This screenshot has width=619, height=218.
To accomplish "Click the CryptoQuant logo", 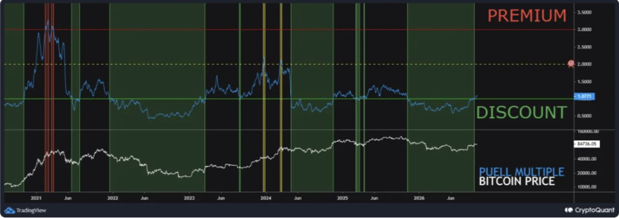I will coord(589,211).
